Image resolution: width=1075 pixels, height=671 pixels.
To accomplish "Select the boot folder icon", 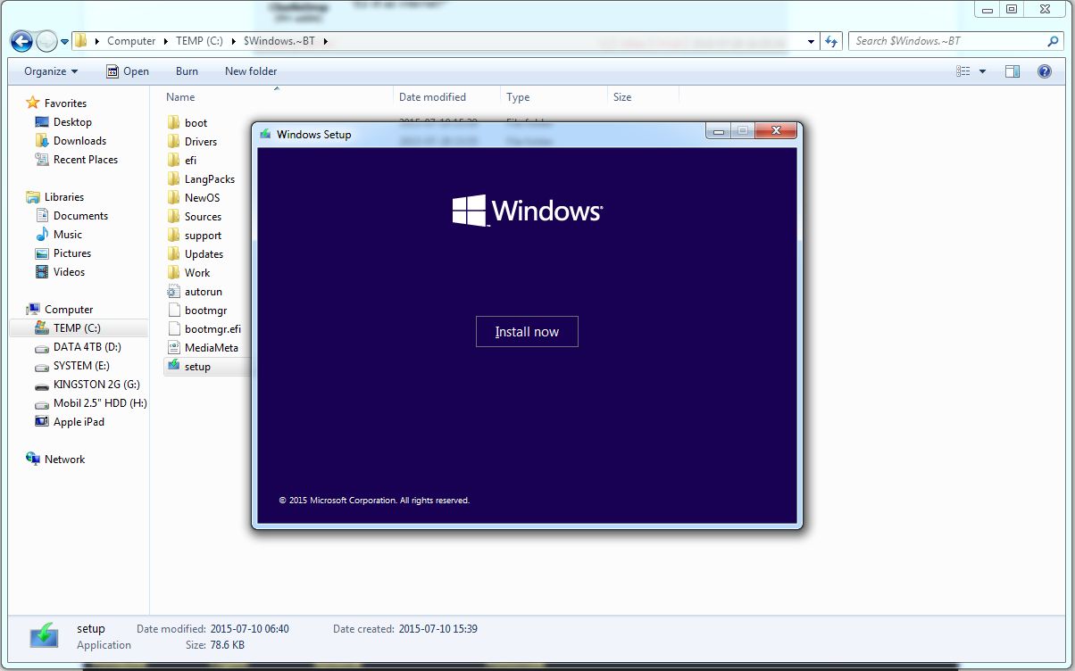I will pyautogui.click(x=174, y=123).
